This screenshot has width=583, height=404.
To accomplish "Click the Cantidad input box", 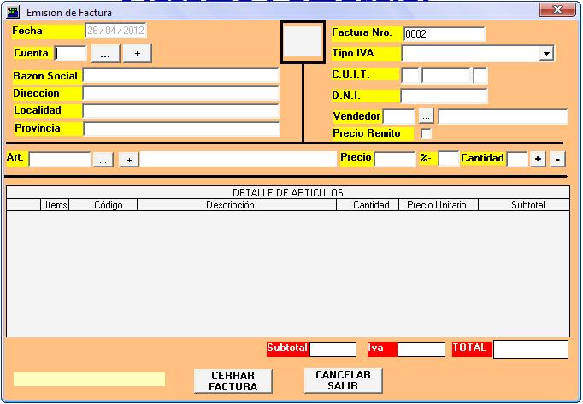I will (516, 159).
